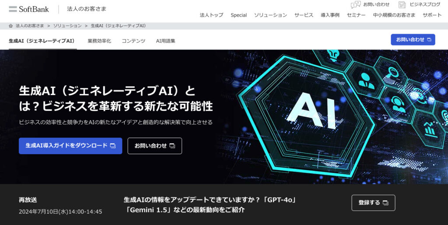Click the お問い合わせ speech bubble icon in header
The image size is (448, 225).
click(355, 4)
